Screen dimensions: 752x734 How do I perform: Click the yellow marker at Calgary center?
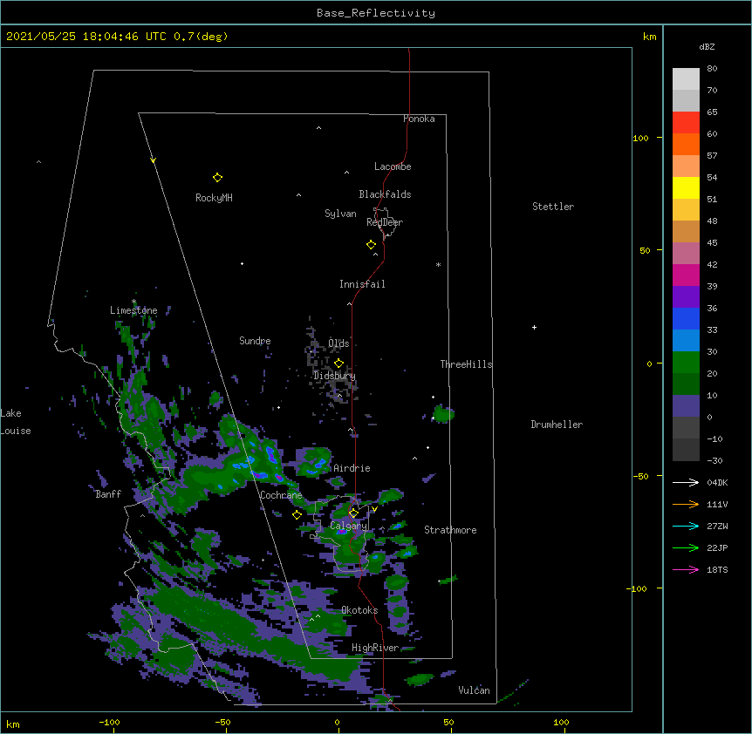coord(353,513)
